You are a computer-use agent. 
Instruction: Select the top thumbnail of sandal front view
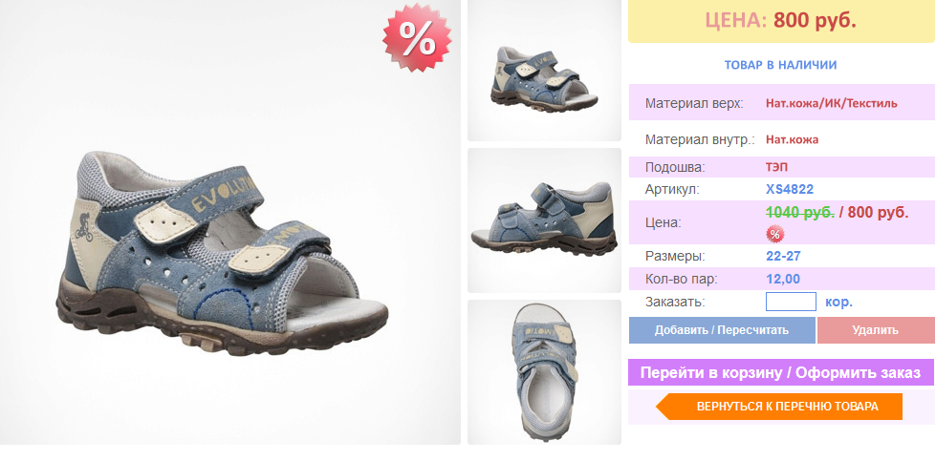tap(544, 71)
